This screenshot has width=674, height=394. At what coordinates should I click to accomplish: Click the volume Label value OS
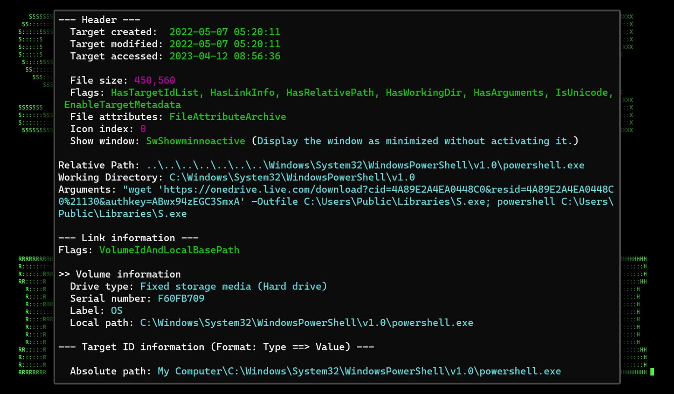[117, 311]
